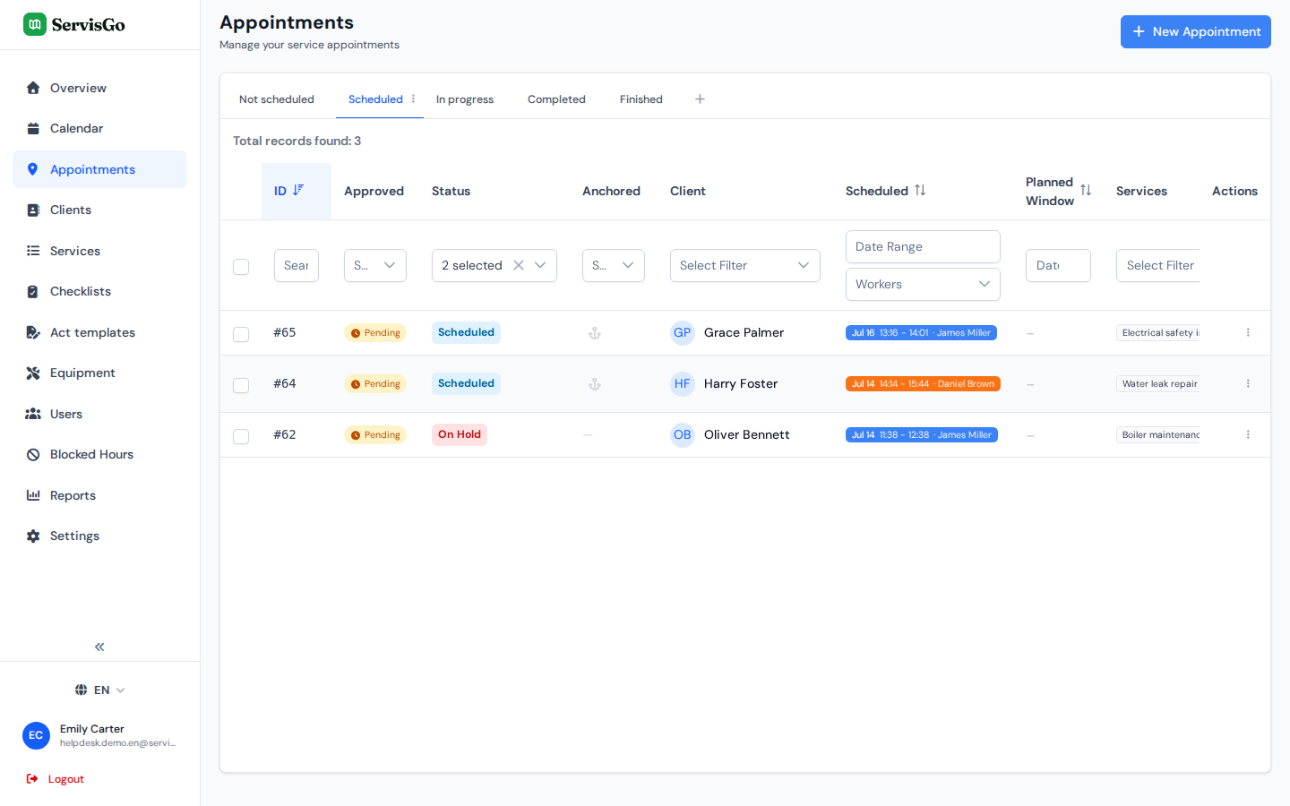This screenshot has height=806, width=1290.
Task: Open Grace Palmer's Jul 16 schedule badge
Action: coord(921,332)
